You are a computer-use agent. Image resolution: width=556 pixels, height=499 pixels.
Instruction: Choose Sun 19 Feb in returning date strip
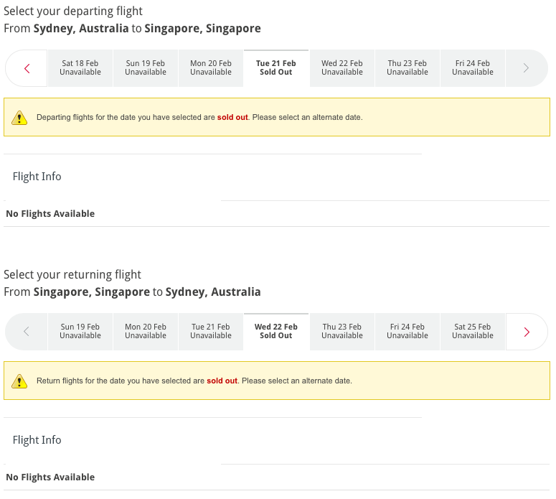coord(80,332)
